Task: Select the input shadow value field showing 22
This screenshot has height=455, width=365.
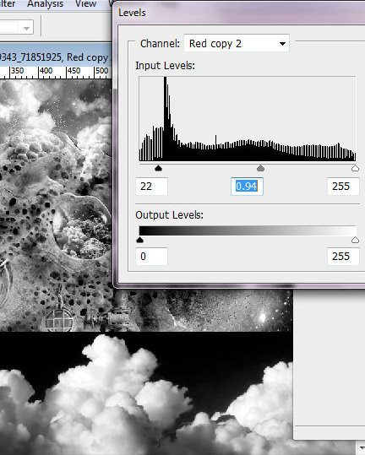Action: [151, 187]
